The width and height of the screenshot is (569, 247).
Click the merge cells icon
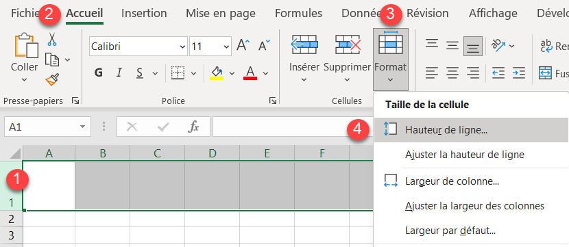pos(545,73)
